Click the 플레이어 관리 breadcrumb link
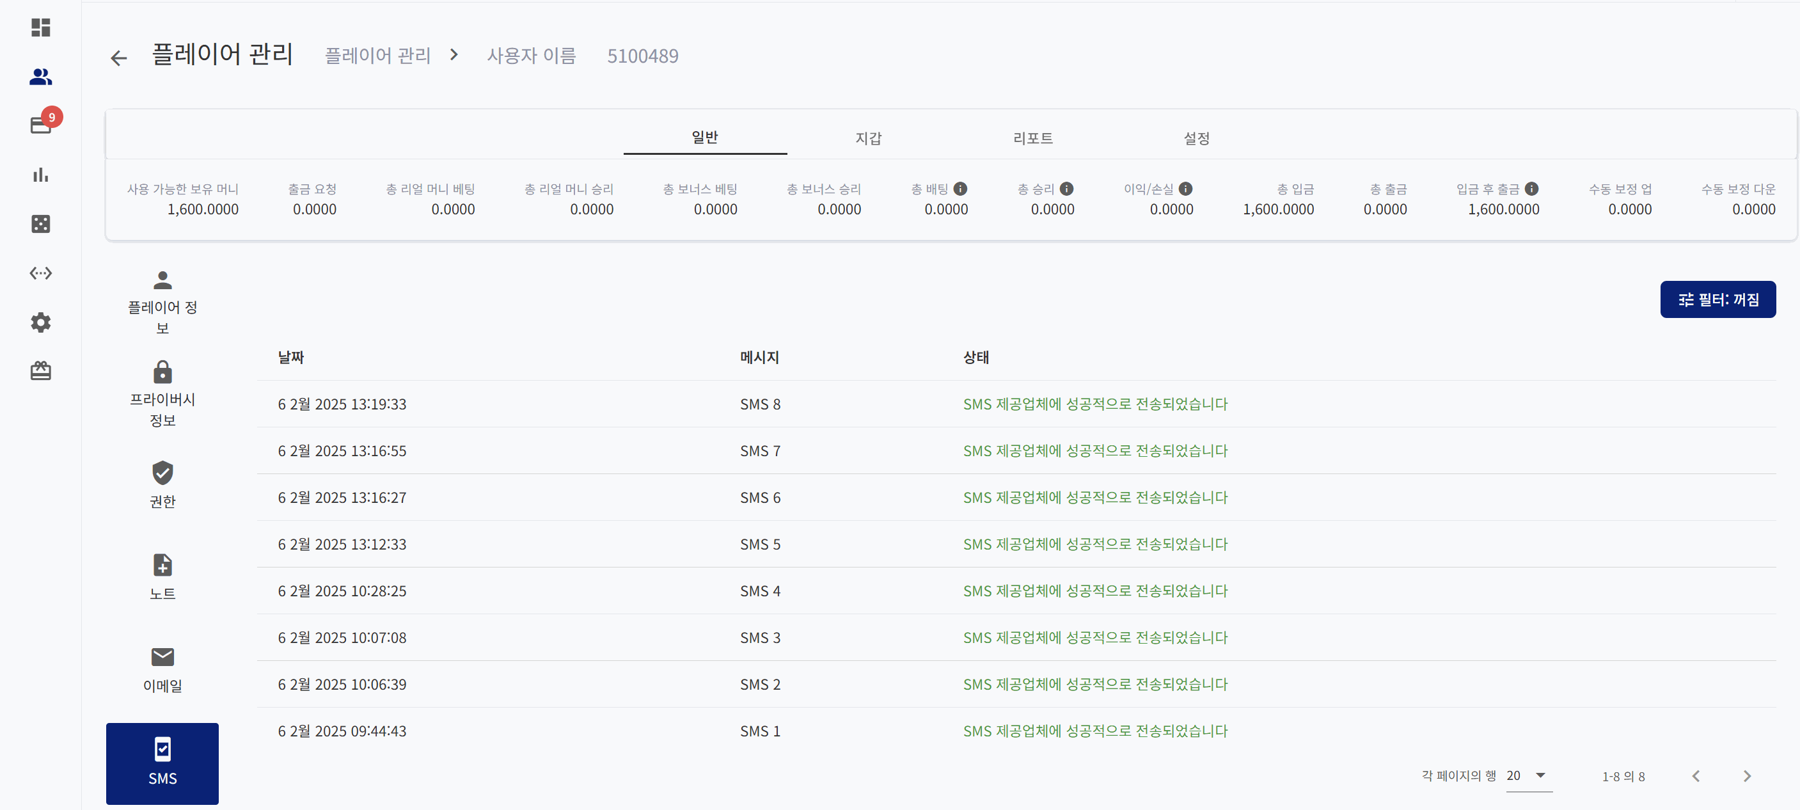Image resolution: width=1800 pixels, height=810 pixels. 377,55
